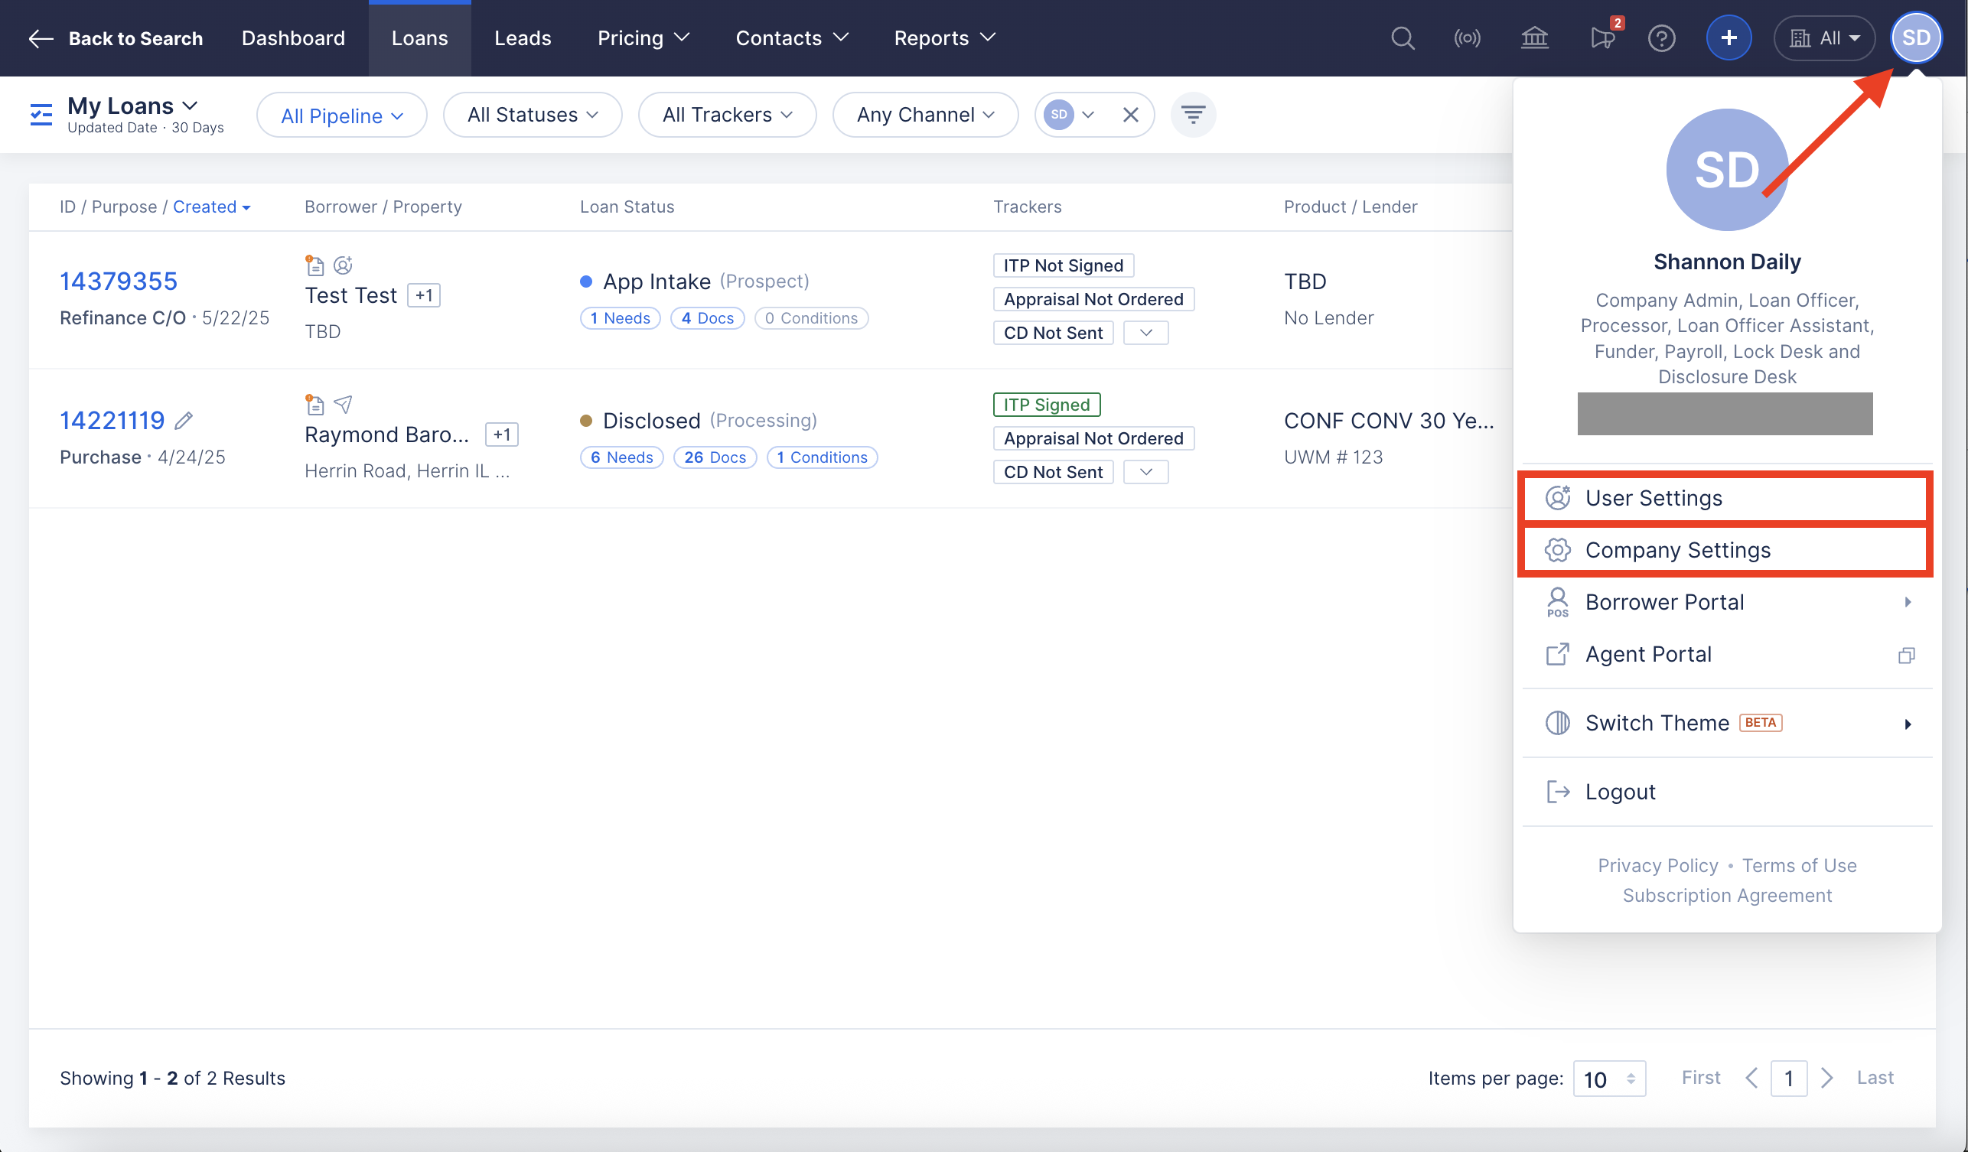Click the 26 Docs pill
This screenshot has width=1968, height=1152.
click(x=714, y=457)
